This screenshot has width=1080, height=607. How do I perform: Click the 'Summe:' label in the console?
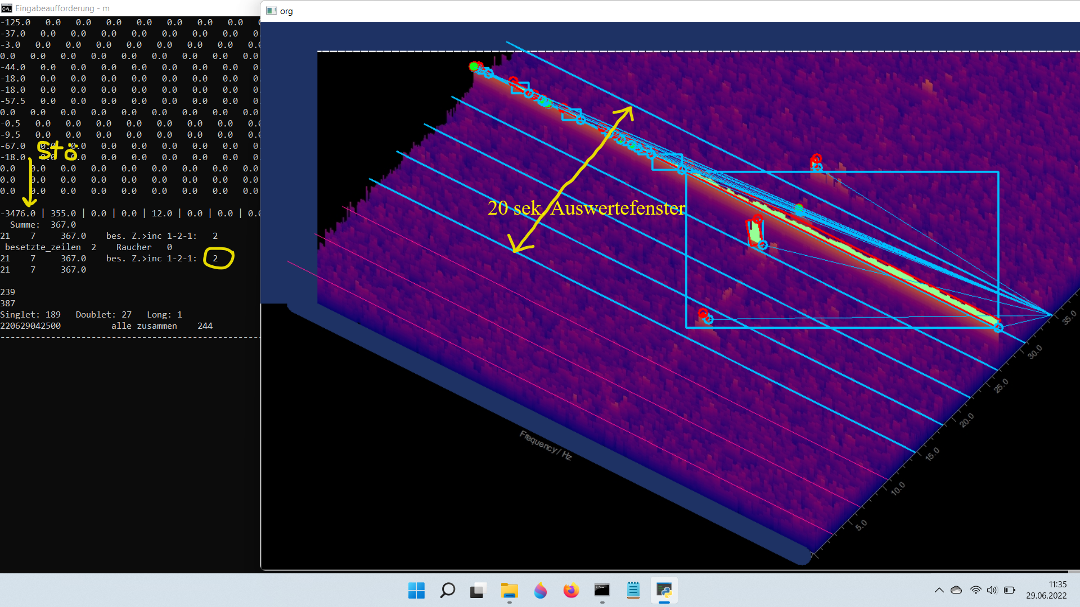[25, 225]
